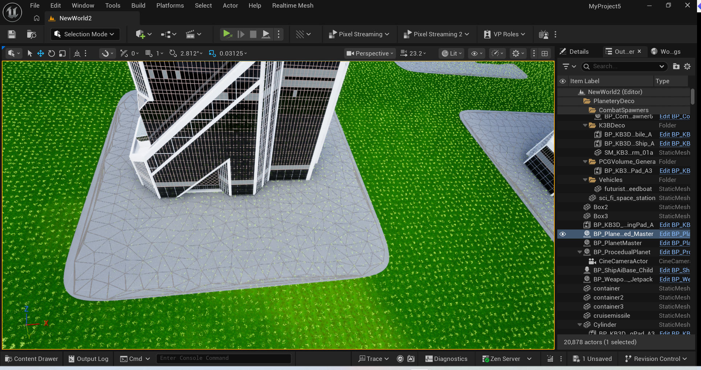The width and height of the screenshot is (701, 370).
Task: Click Edit BP_KB link for BP_KB3D...bile_A
Action: [674, 134]
